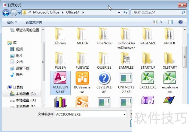Open the XLSTART folder

(170, 61)
